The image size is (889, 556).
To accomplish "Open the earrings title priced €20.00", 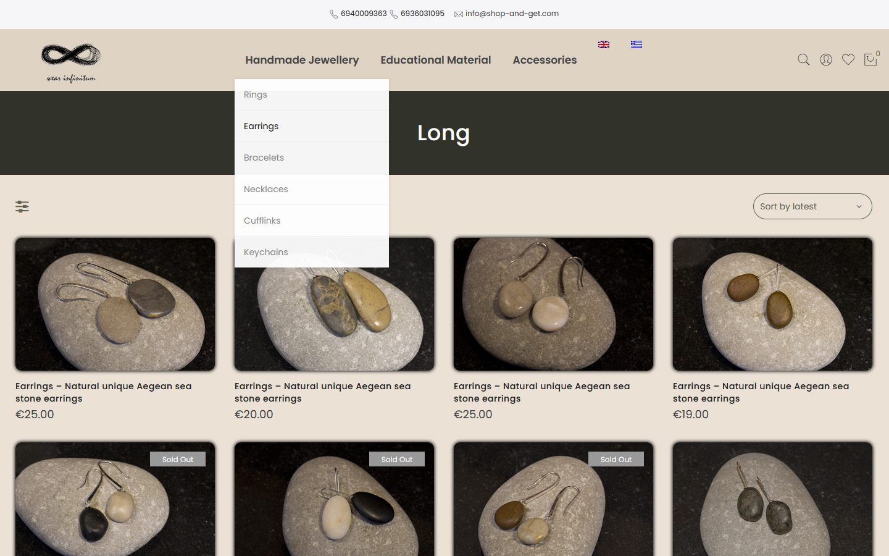I will (x=323, y=392).
